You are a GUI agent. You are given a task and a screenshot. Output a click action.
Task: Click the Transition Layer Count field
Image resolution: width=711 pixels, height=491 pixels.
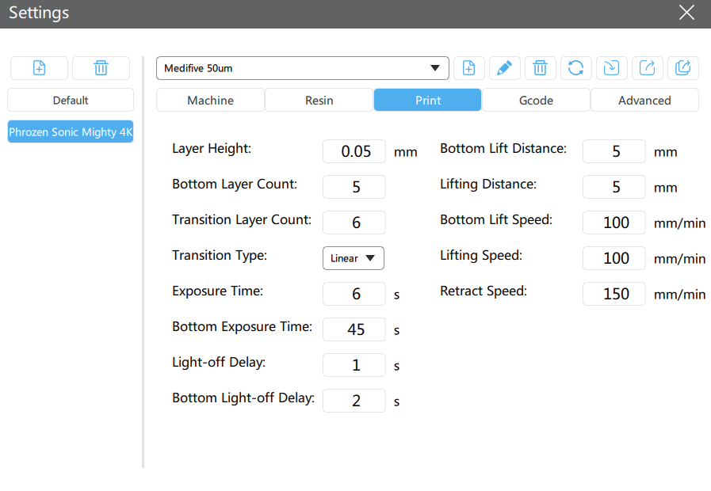point(354,223)
